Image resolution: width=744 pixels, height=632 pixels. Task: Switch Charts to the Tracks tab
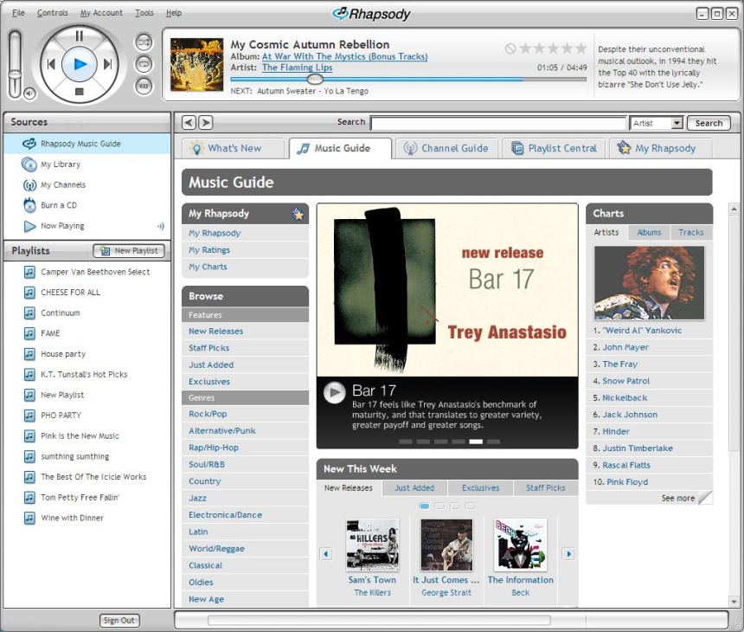click(691, 232)
